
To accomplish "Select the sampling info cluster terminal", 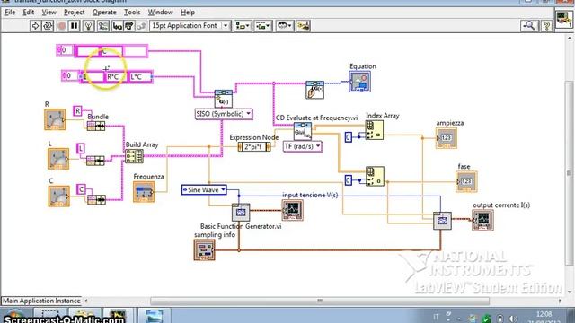I will [204, 249].
